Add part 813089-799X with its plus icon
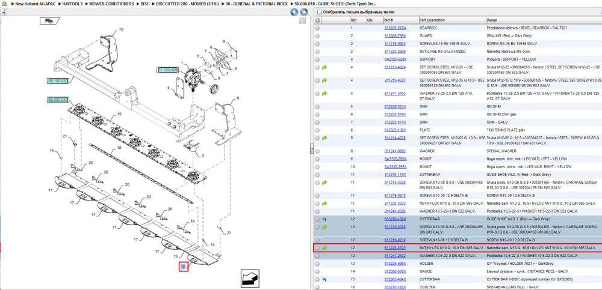Image resolution: width=602 pixels, height=290 pixels. pyautogui.click(x=317, y=35)
